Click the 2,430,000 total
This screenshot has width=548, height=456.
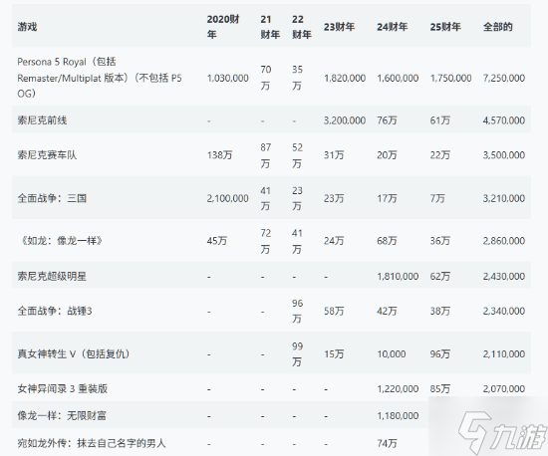(504, 276)
